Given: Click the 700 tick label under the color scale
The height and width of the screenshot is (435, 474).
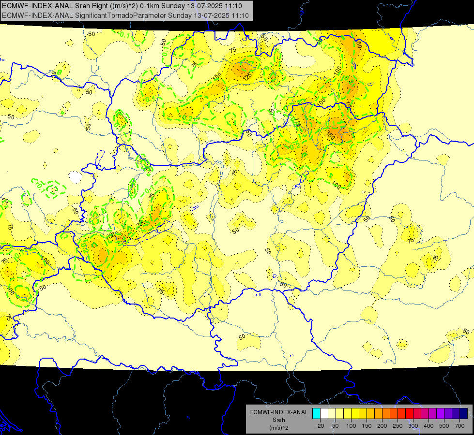Looking at the screenshot, I should (459, 426).
